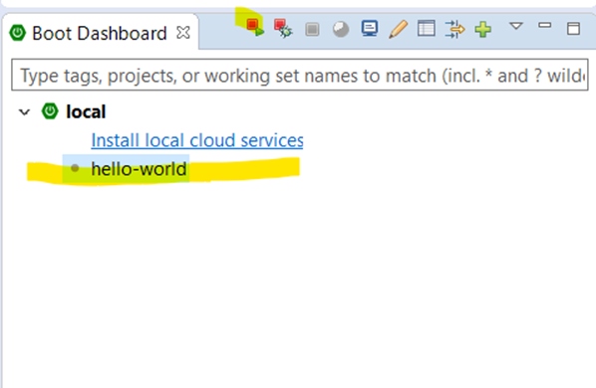Viewport: 596px width, 388px height.
Task: Click the Spring icon beside local
Action: click(x=50, y=111)
